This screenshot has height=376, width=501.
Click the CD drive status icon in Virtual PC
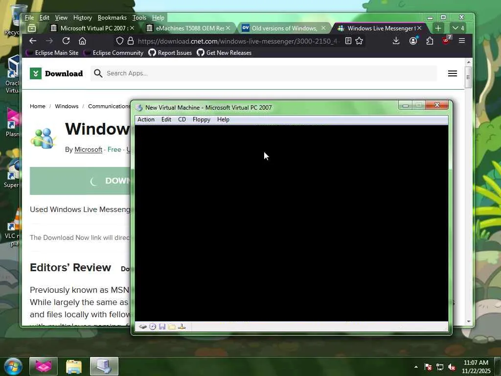click(153, 327)
